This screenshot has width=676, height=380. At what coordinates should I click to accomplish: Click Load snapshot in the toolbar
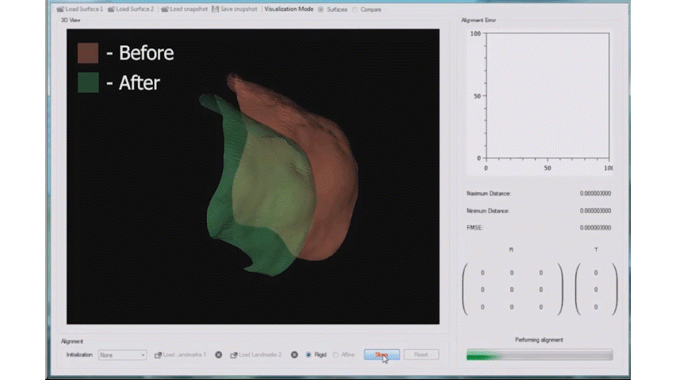[184, 9]
